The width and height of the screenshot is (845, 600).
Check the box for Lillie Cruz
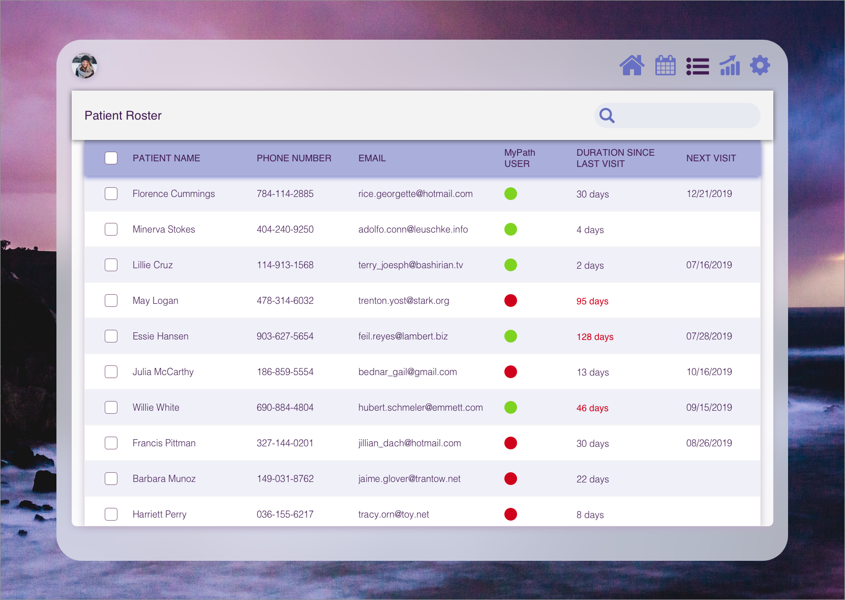111,265
